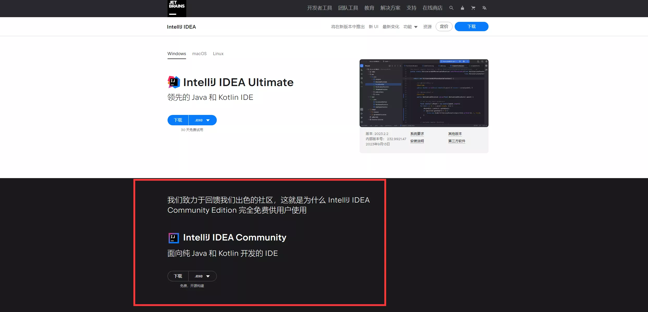Image resolution: width=648 pixels, height=312 pixels.
Task: Open the shopping cart icon
Action: [473, 8]
